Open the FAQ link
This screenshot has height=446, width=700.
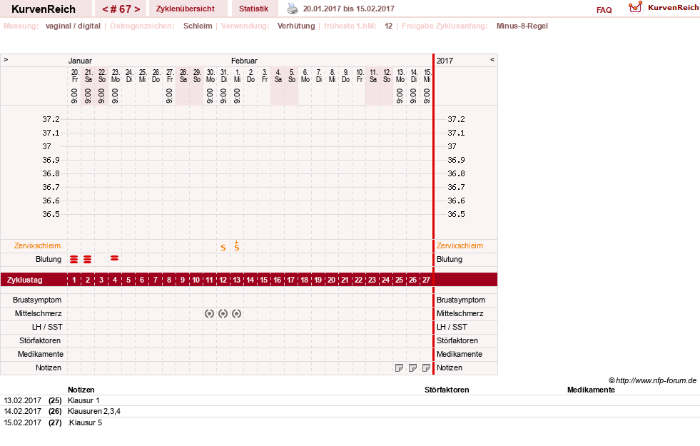click(x=604, y=10)
